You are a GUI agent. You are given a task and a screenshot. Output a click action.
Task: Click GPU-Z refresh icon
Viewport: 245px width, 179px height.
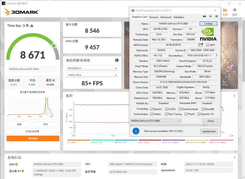click(210, 16)
